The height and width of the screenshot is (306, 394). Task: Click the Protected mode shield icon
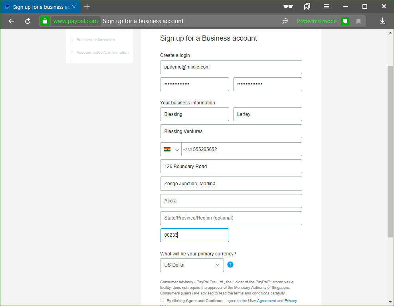(x=345, y=21)
